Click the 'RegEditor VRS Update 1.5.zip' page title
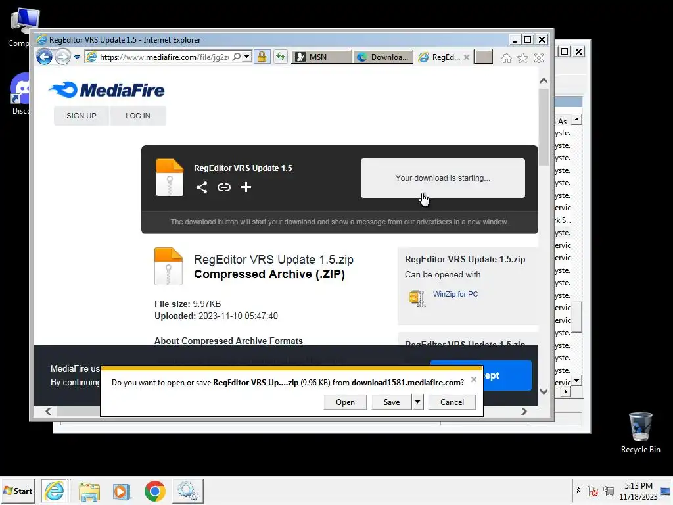The image size is (673, 505). tap(273, 260)
